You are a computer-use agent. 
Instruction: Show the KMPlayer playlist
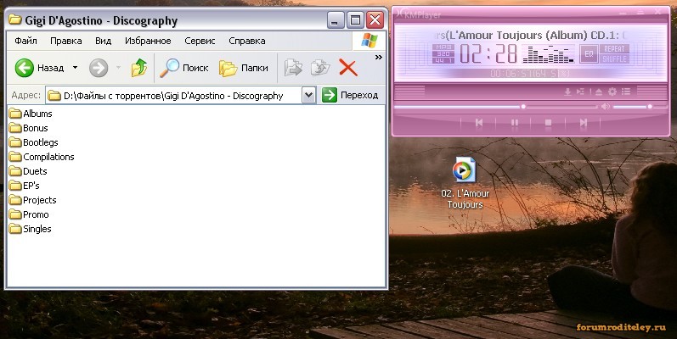pos(624,92)
